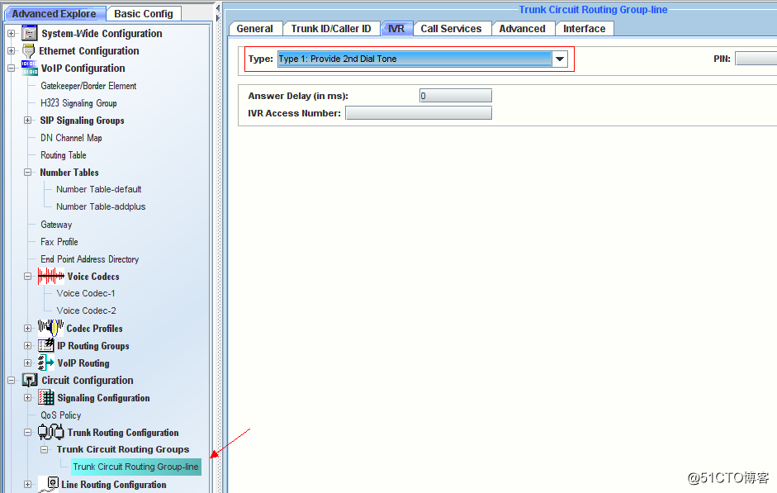Select DN Channel Map item
This screenshot has width=777, height=493.
(71, 138)
